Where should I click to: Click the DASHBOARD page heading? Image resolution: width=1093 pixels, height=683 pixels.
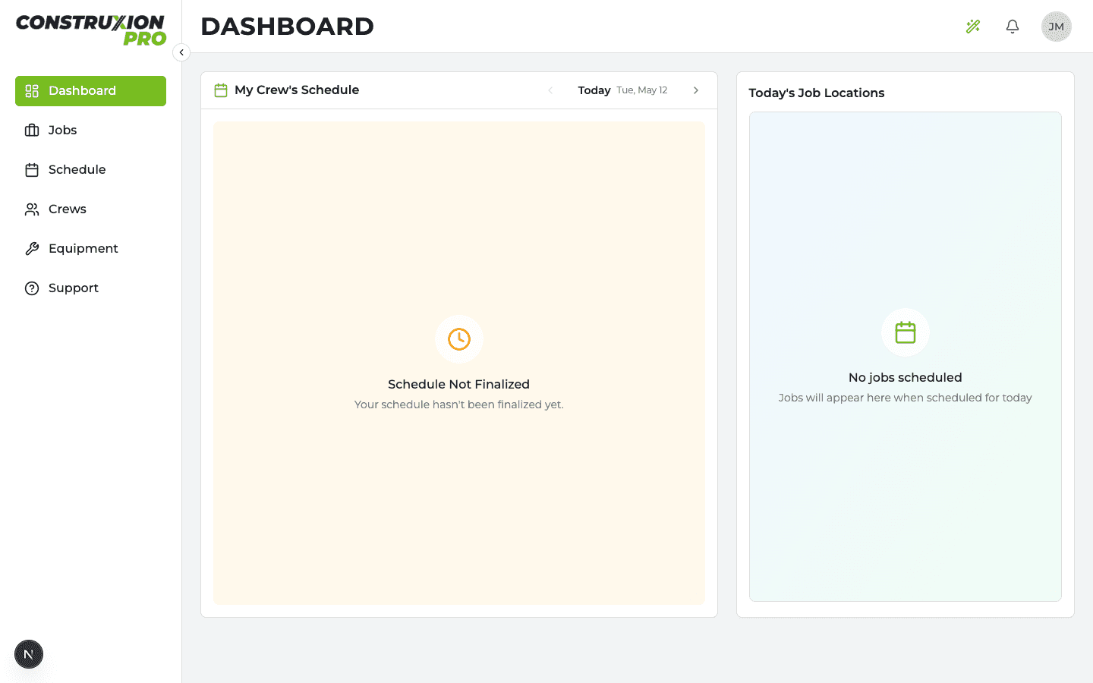287,27
